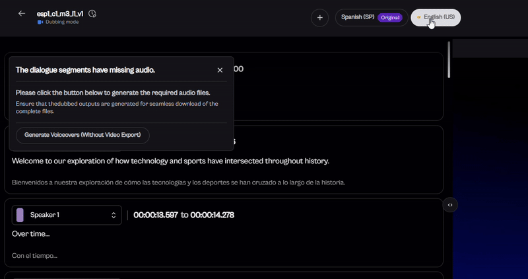Switch to the English (US) language tab
This screenshot has height=279, width=528.
click(436, 17)
